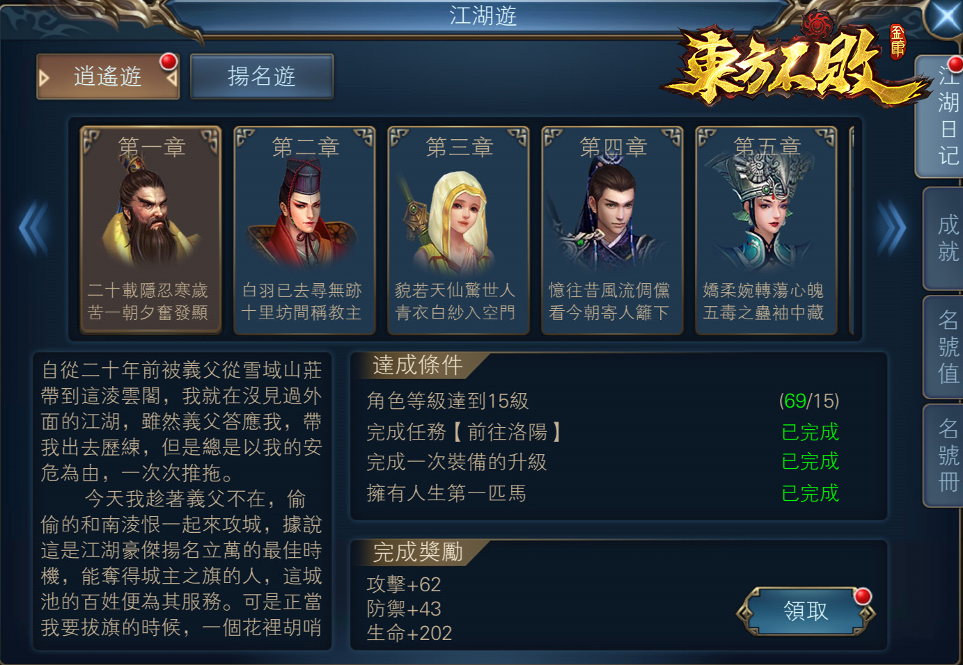Click the right chevron arrow for next chapters
Screen dimensions: 963x665
891,228
